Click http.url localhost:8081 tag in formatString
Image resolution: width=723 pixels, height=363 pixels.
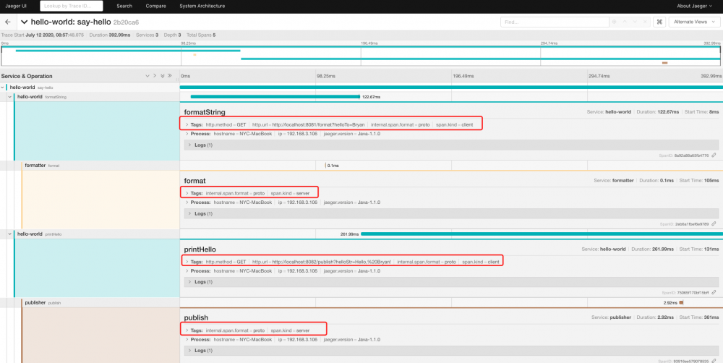coord(309,124)
